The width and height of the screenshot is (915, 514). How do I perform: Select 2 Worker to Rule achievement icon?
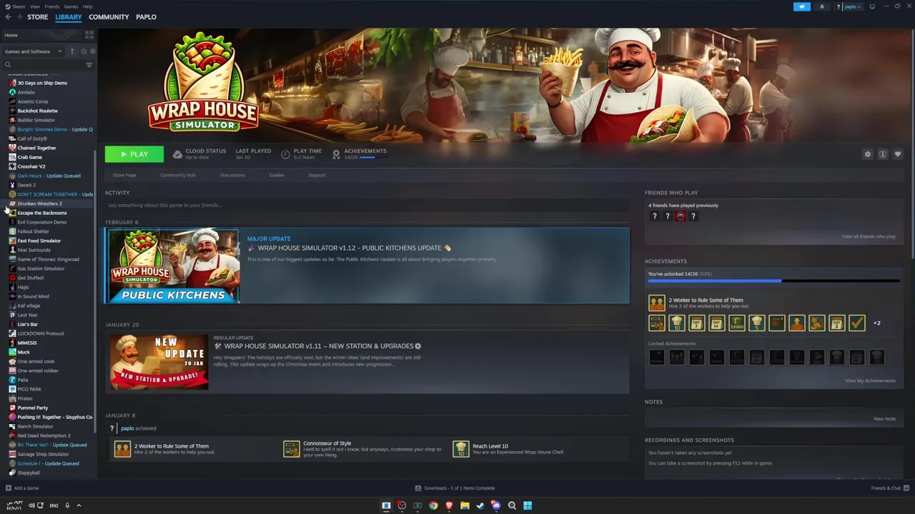(x=656, y=303)
